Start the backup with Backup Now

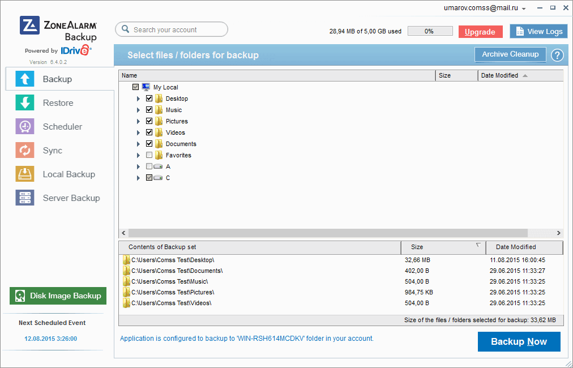pos(519,342)
